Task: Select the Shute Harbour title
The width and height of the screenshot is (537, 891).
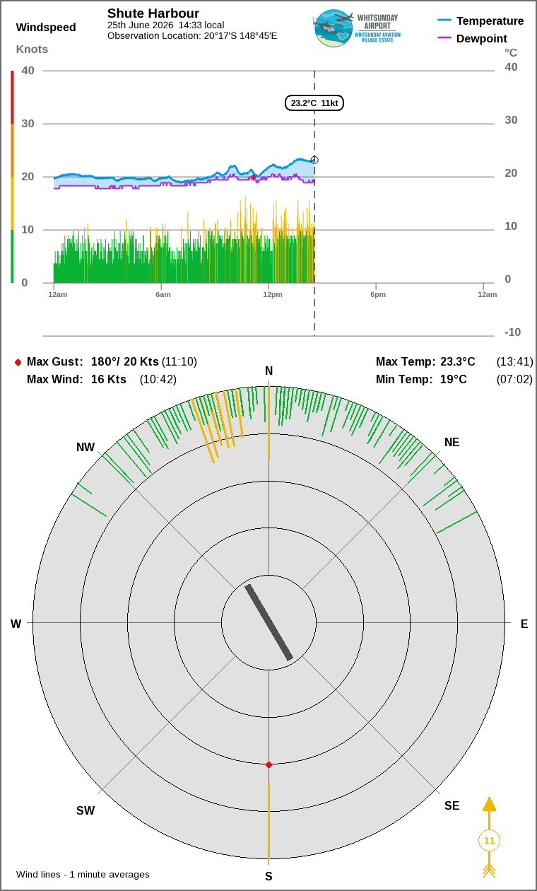Action: [x=153, y=13]
